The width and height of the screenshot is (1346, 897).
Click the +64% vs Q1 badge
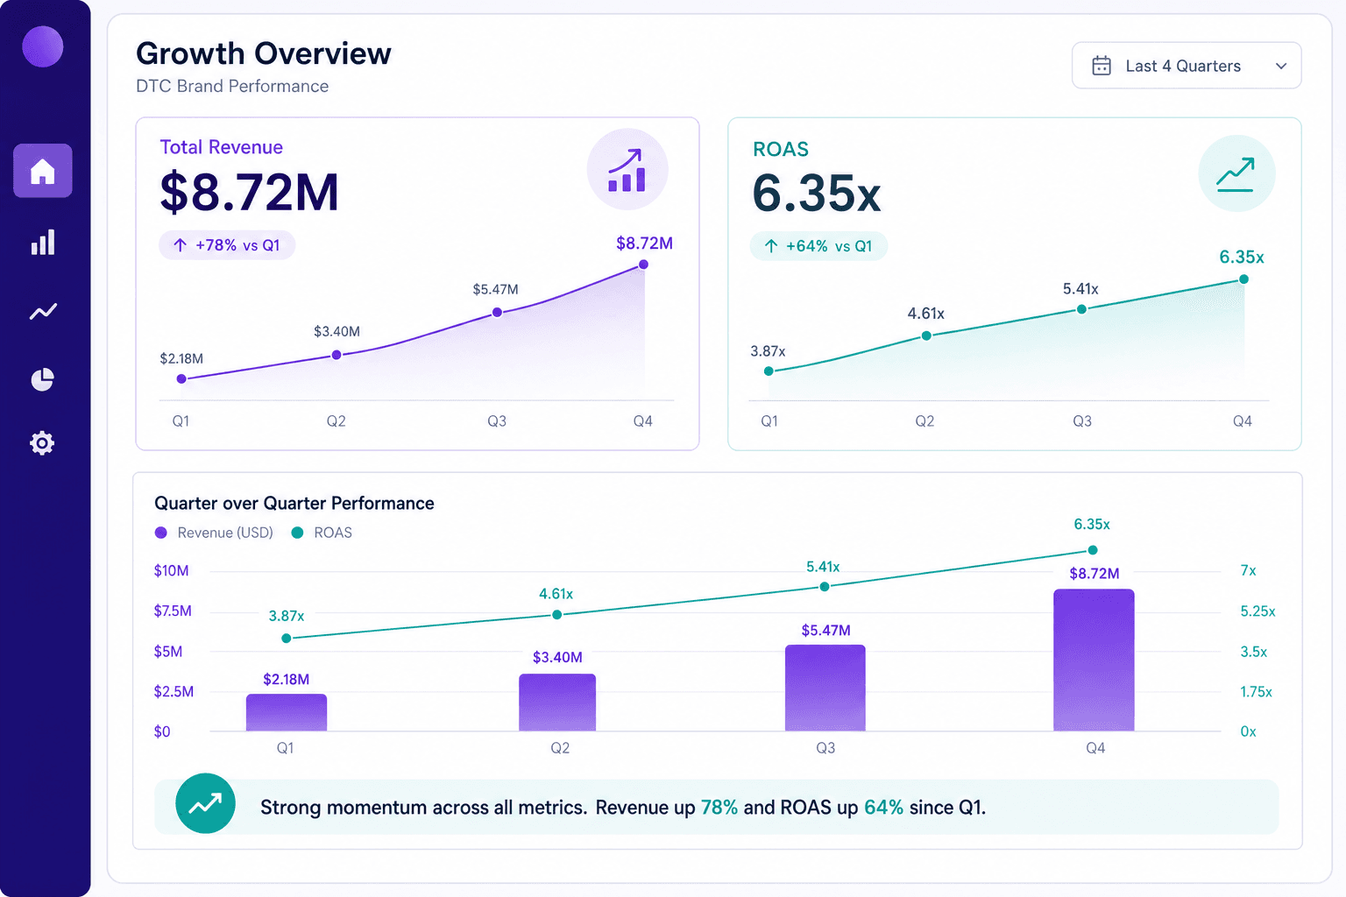point(818,246)
